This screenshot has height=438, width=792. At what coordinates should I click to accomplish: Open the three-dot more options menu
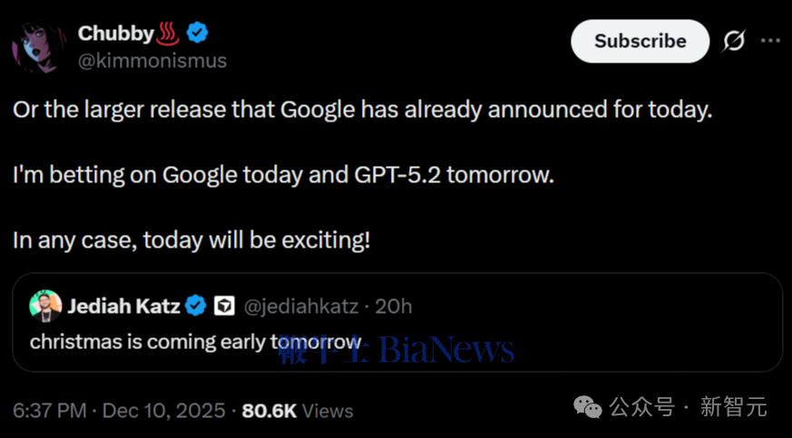[x=769, y=41]
